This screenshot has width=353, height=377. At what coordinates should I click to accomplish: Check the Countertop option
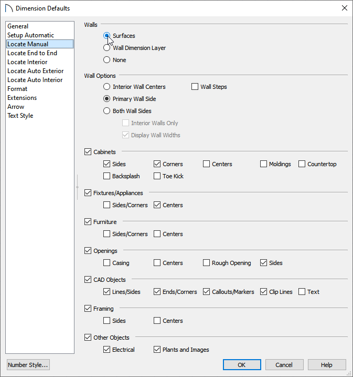point(302,164)
